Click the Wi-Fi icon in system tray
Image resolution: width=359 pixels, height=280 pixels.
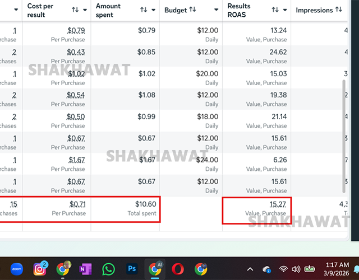tap(286, 269)
